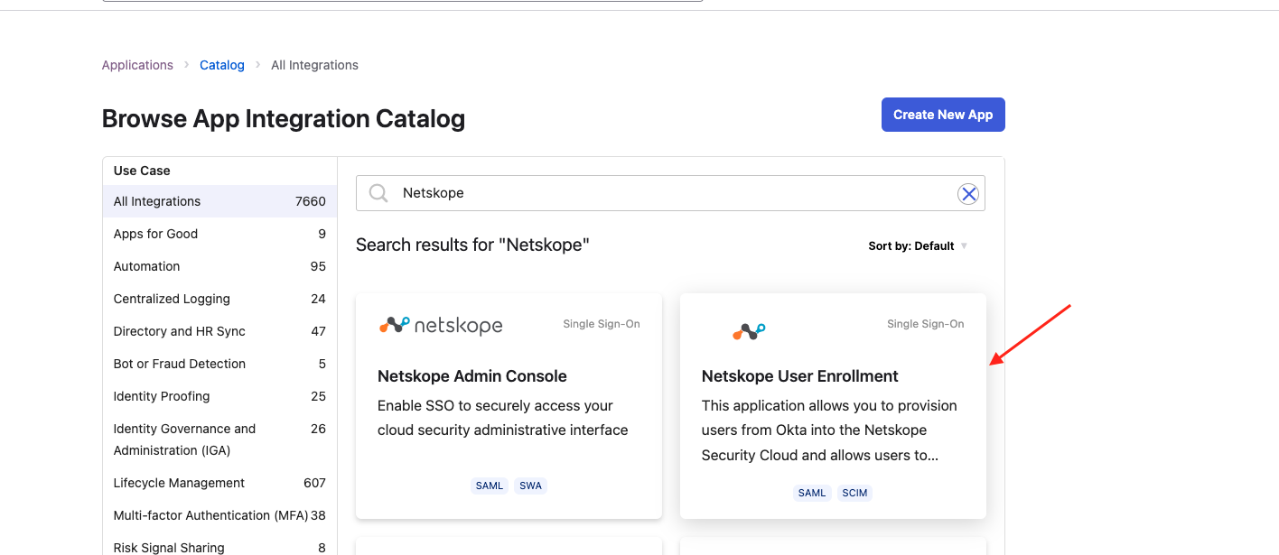Filter by Bot or Fraud Detection

[219, 364]
